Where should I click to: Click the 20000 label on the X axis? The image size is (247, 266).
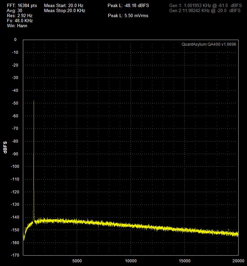click(238, 261)
